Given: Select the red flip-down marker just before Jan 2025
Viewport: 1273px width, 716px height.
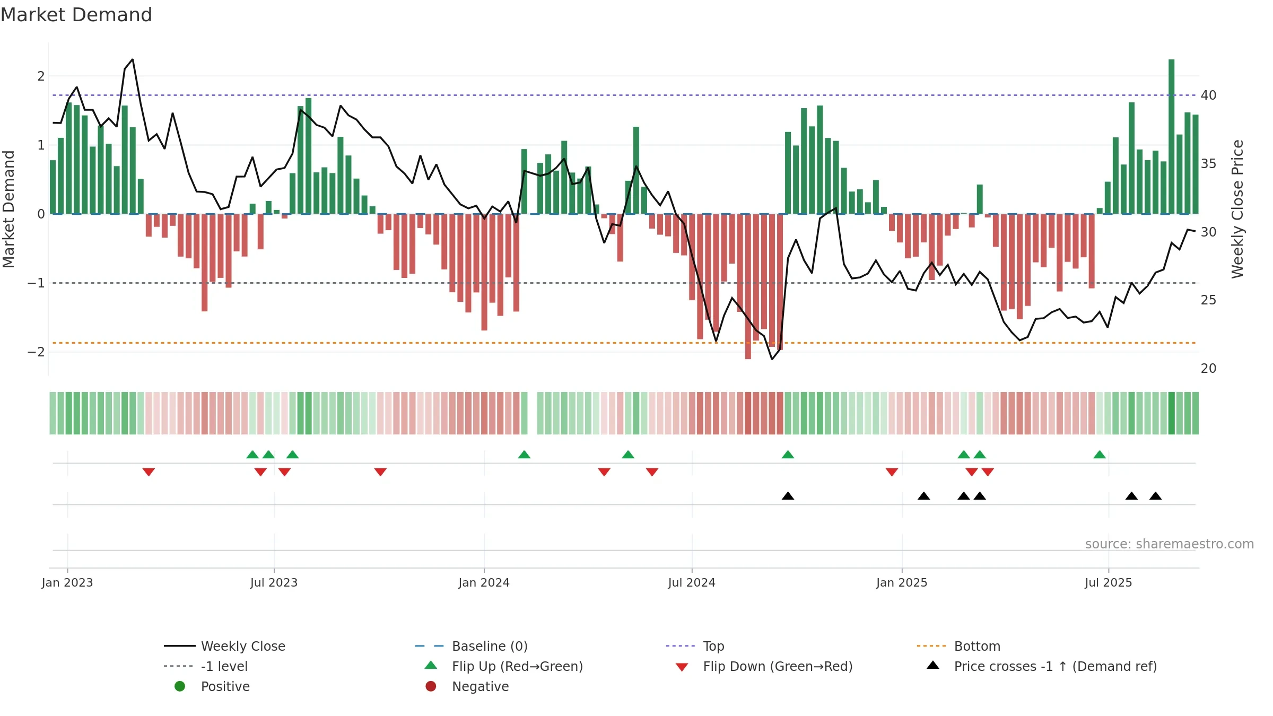Looking at the screenshot, I should point(892,472).
